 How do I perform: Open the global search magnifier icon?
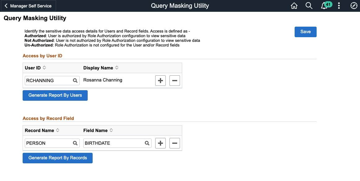[x=309, y=6]
